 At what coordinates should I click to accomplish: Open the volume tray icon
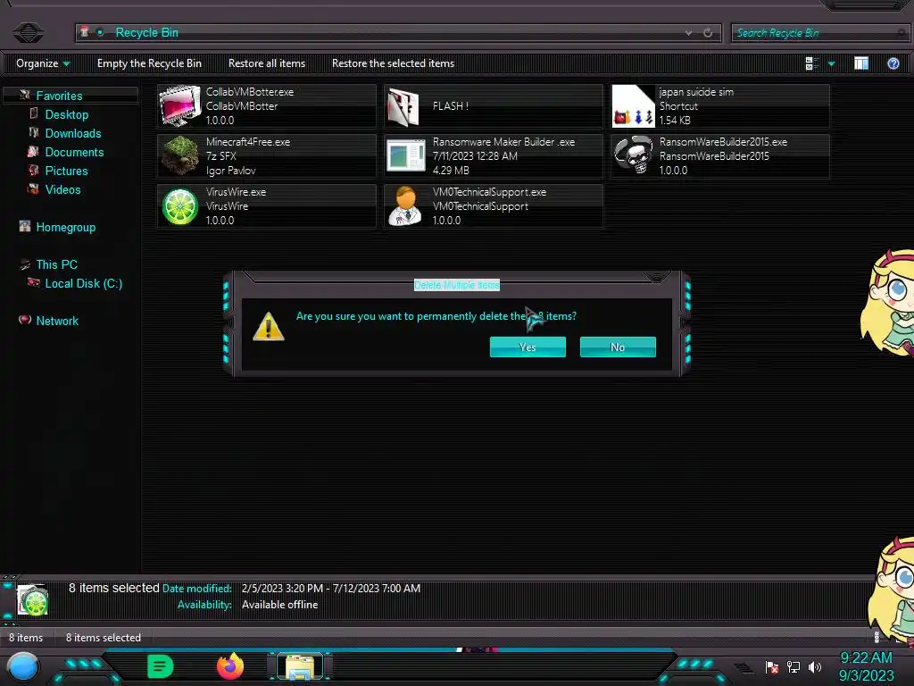coord(815,666)
